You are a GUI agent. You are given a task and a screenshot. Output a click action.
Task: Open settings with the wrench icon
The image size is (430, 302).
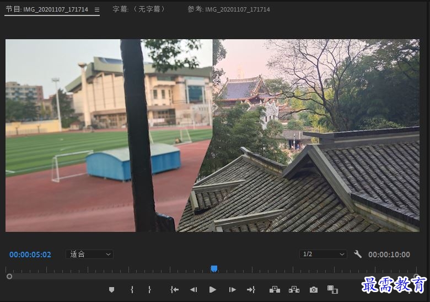[x=358, y=254]
